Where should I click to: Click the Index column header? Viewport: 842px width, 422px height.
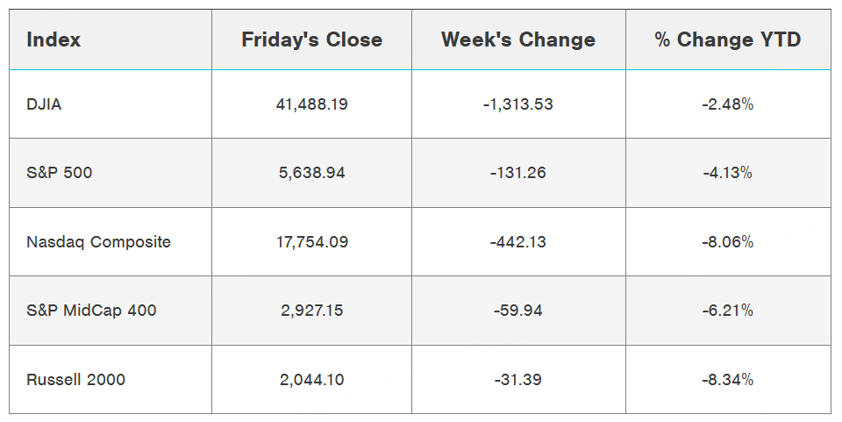coord(54,39)
